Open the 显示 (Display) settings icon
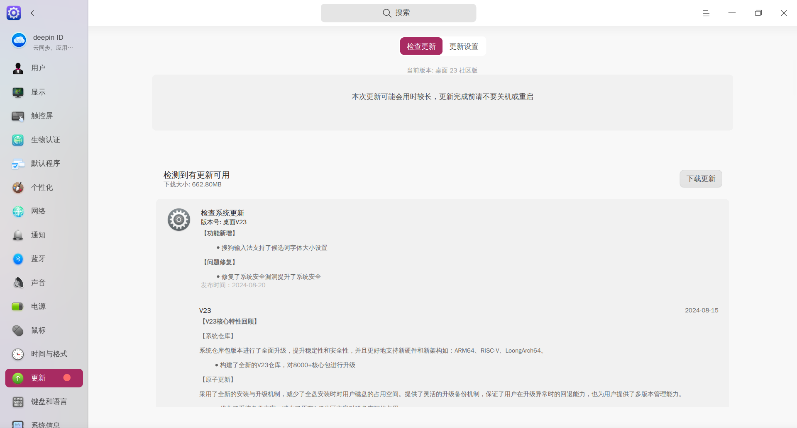 point(18,92)
